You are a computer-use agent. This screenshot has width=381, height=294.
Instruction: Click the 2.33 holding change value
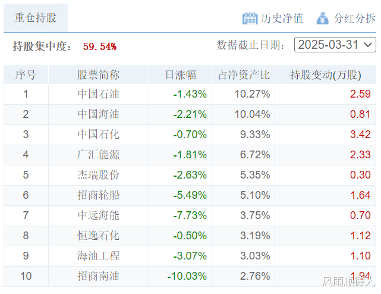(360, 155)
